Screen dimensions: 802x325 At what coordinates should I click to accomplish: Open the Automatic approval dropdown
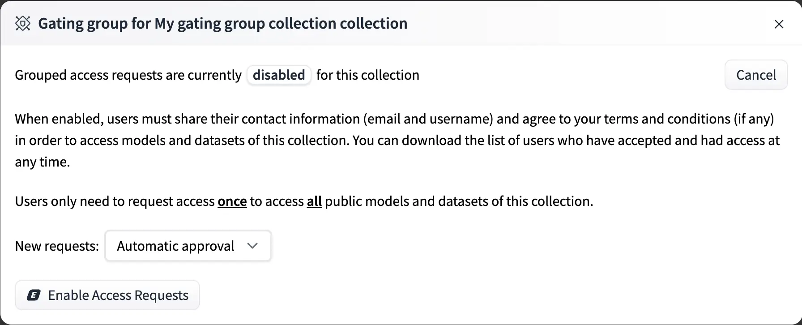tap(176, 246)
